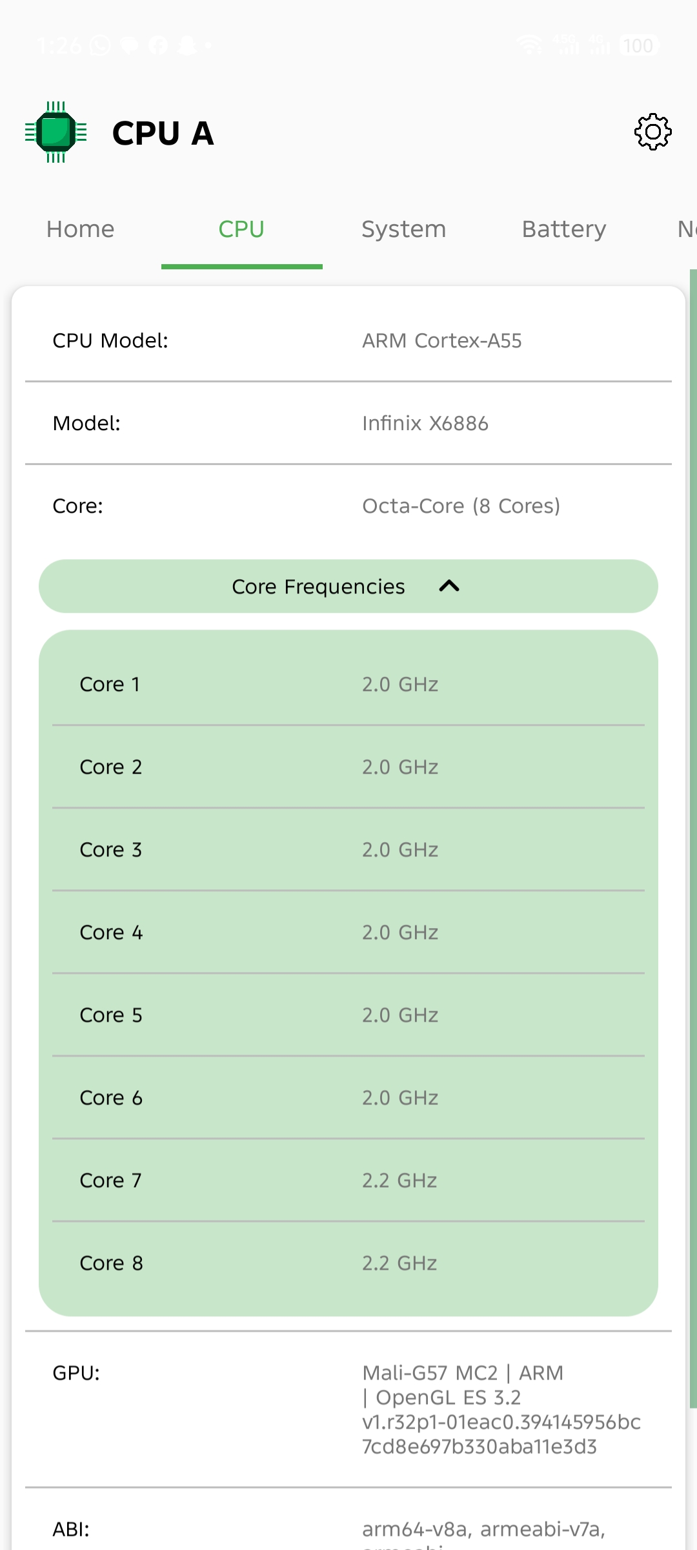Viewport: 697px width, 1550px height.
Task: Go to the Battery tab
Action: (x=563, y=229)
